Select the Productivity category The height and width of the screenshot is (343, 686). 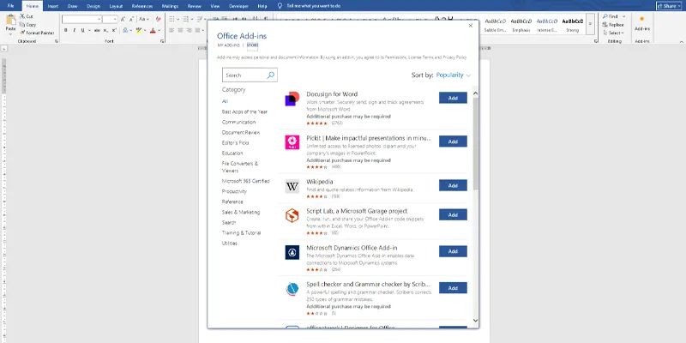pyautogui.click(x=234, y=191)
